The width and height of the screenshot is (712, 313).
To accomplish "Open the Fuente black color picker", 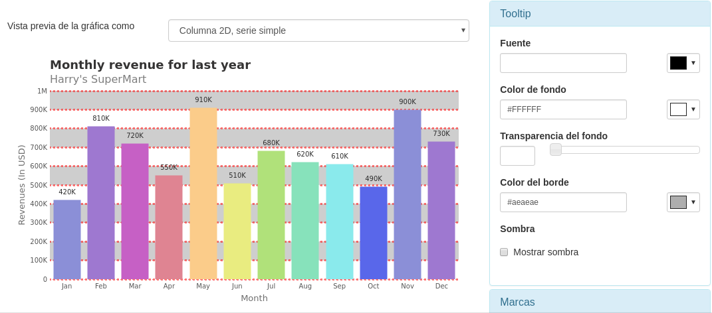I will [683, 63].
